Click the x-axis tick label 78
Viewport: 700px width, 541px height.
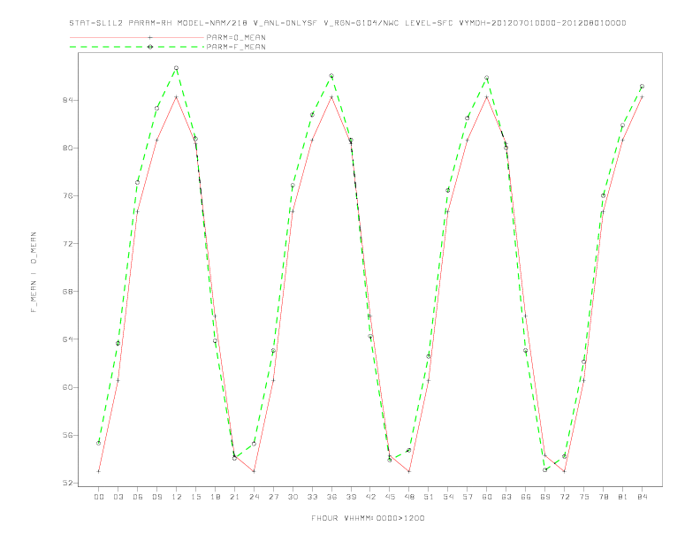[x=604, y=497]
